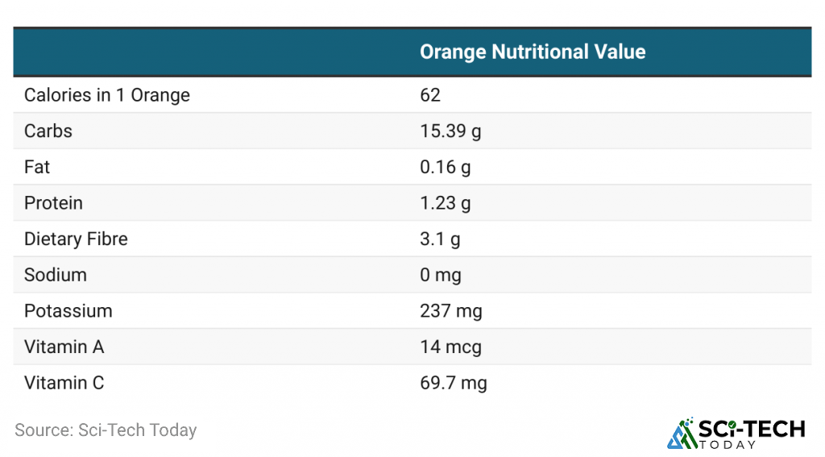Click the 237 mg potassium value
The height and width of the screenshot is (457, 825).
451,311
